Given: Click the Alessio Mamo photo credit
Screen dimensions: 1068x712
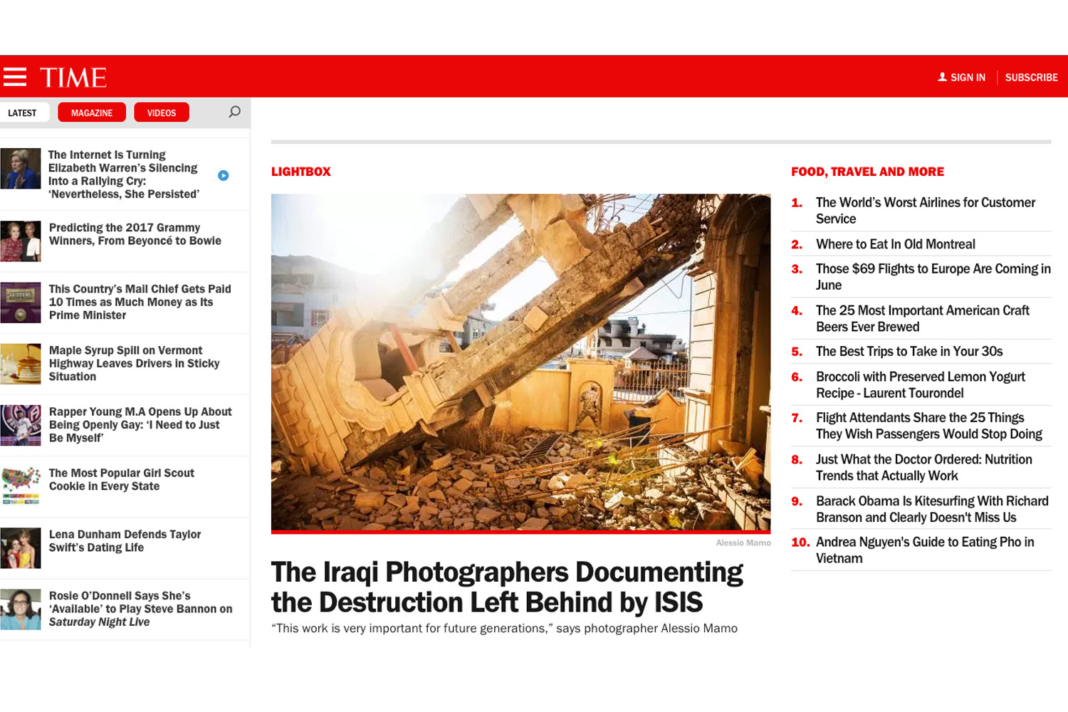Looking at the screenshot, I should pyautogui.click(x=743, y=543).
